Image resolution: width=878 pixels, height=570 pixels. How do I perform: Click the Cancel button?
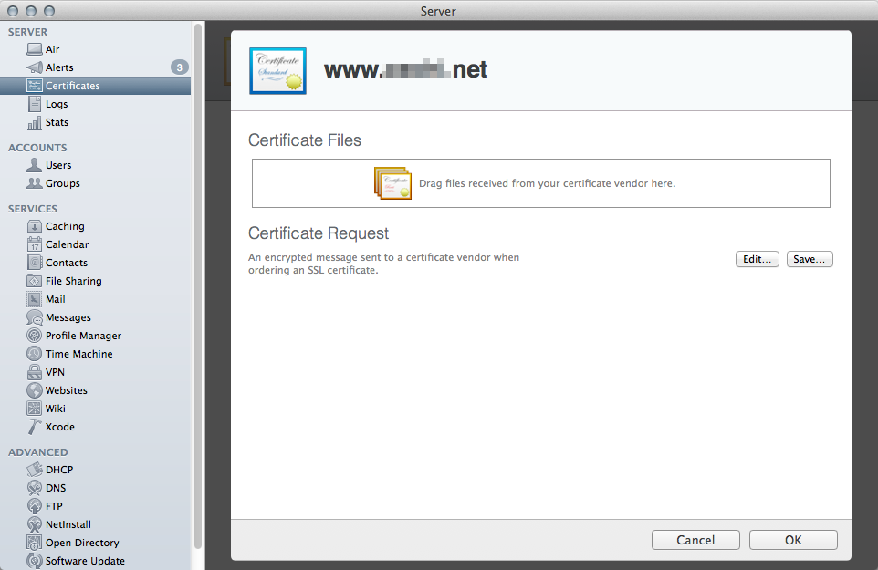point(695,540)
